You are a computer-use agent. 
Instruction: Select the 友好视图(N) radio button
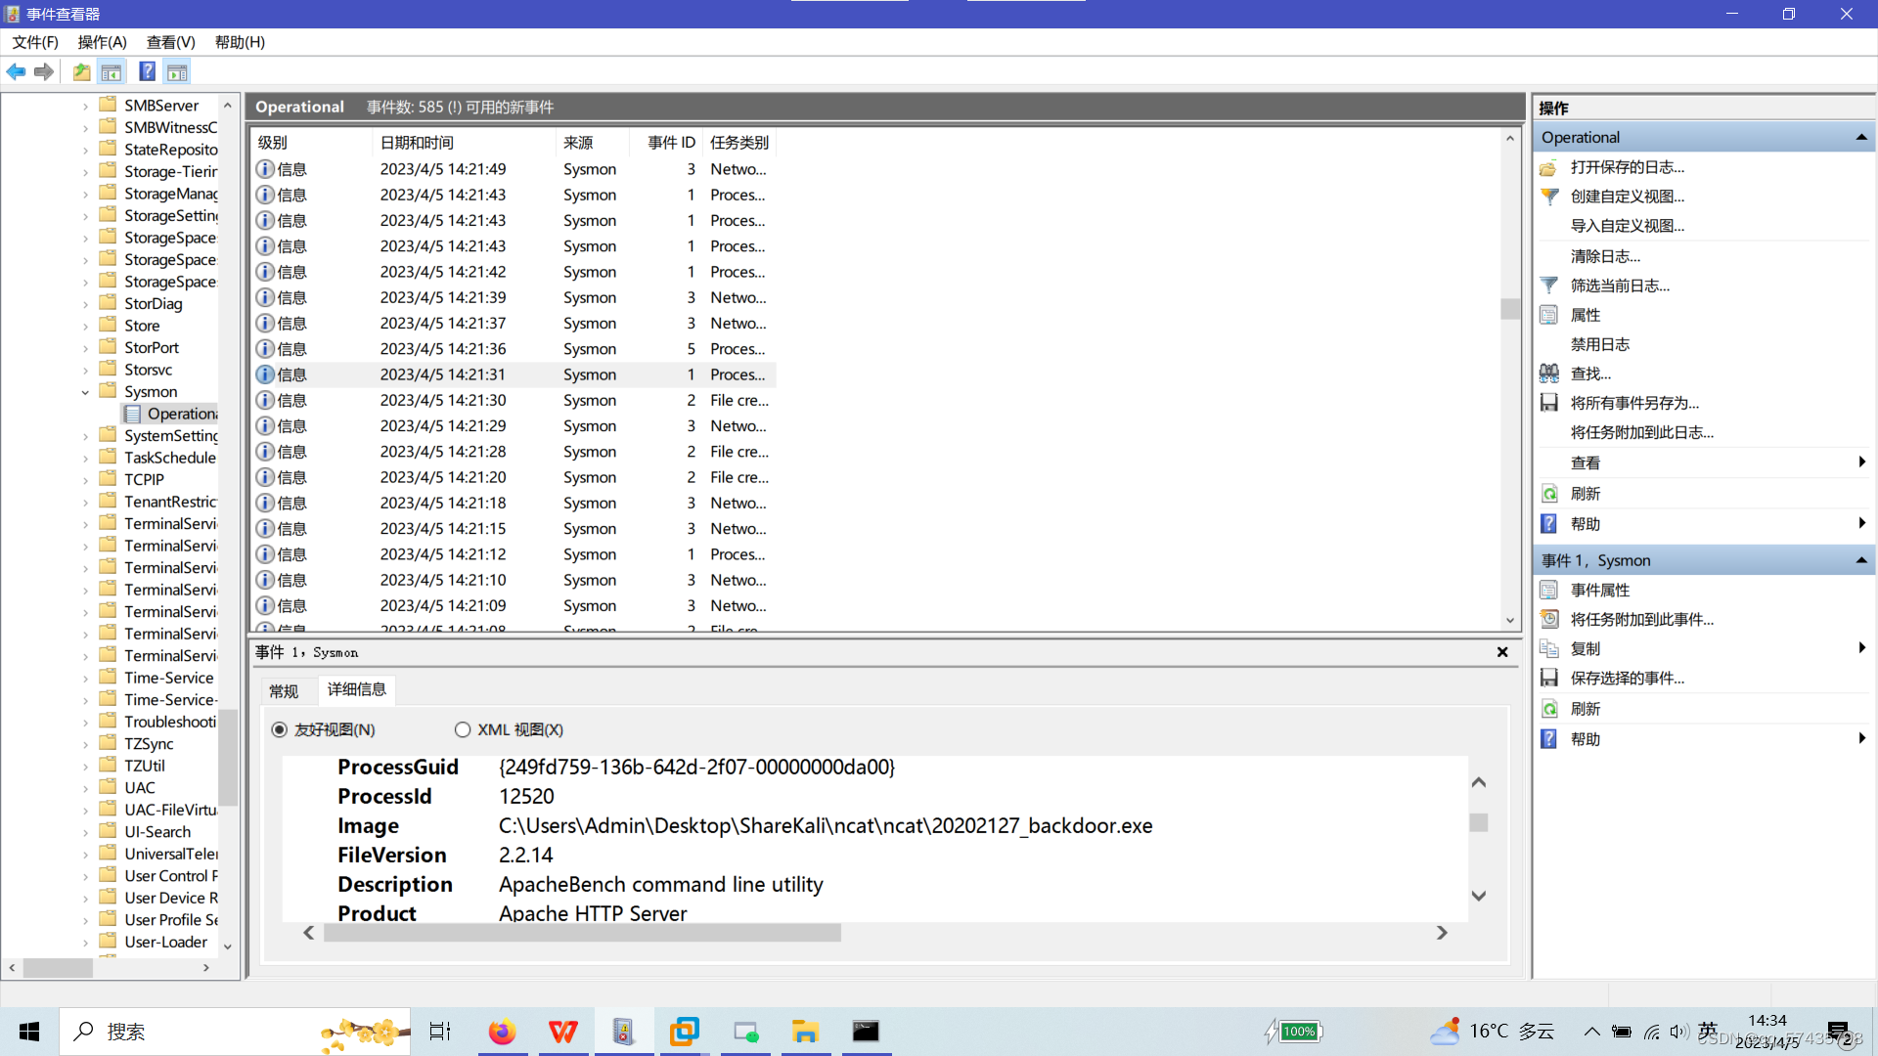point(280,729)
